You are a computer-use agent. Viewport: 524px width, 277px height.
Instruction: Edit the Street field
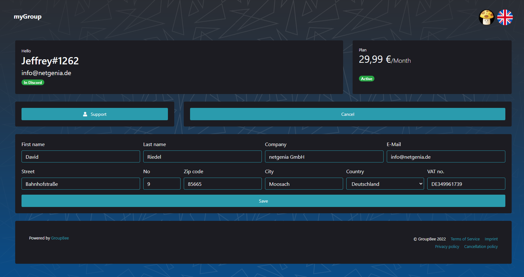(x=81, y=184)
